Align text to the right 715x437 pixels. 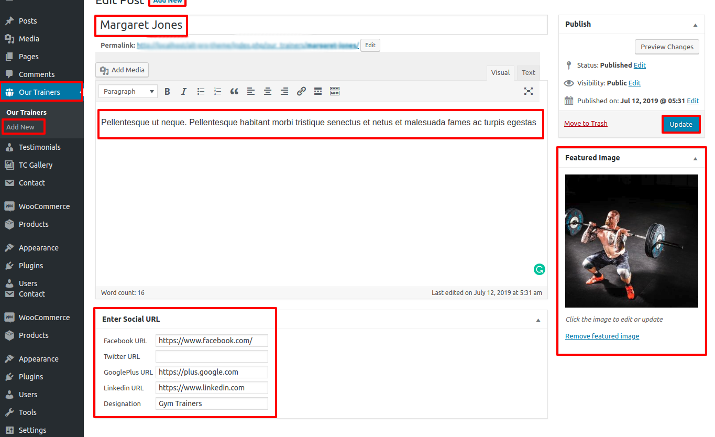284,92
